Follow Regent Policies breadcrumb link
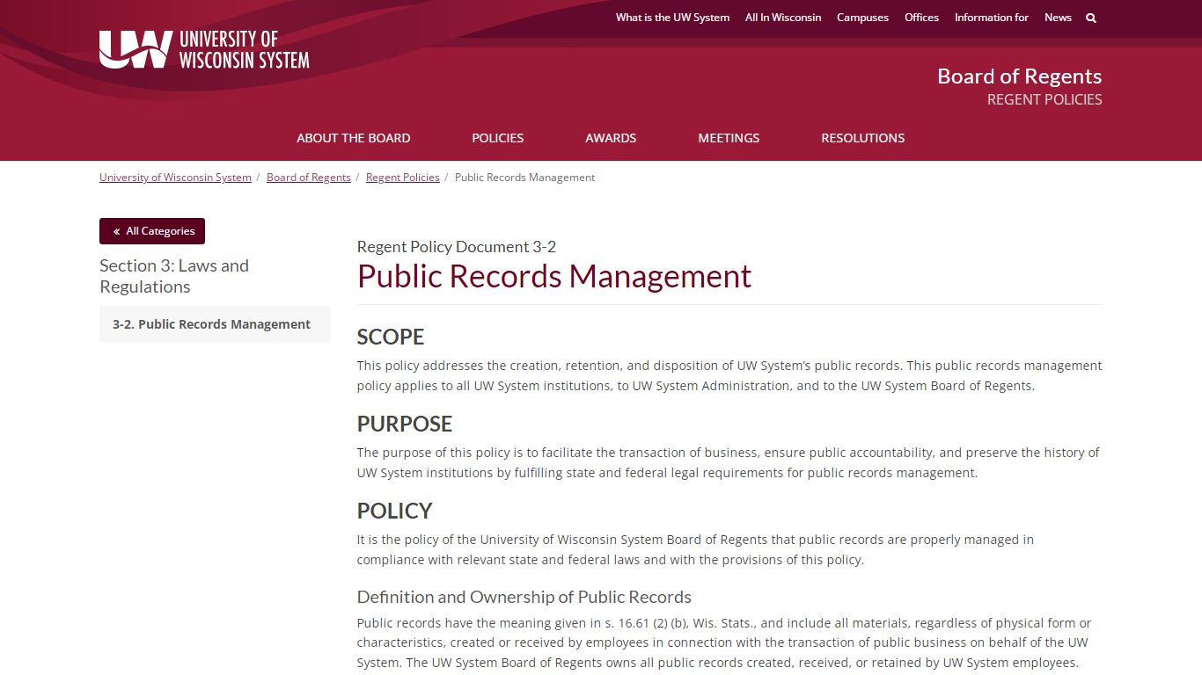The height and width of the screenshot is (675, 1202). coord(403,178)
